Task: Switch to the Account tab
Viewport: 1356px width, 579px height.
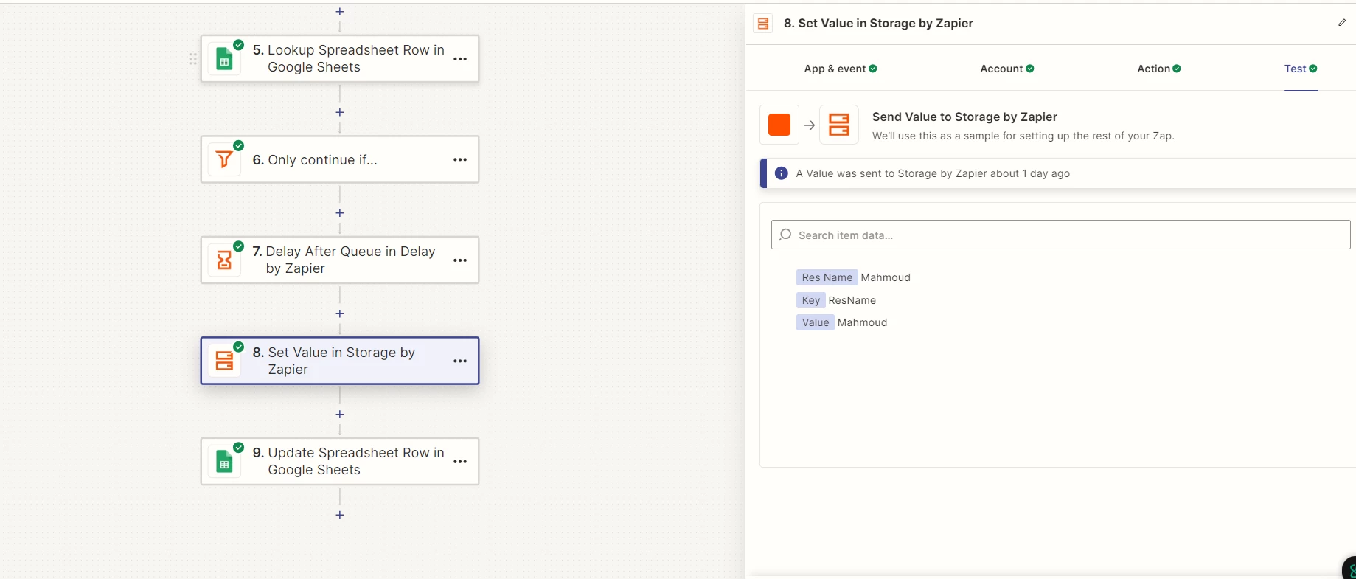Action: click(1007, 69)
